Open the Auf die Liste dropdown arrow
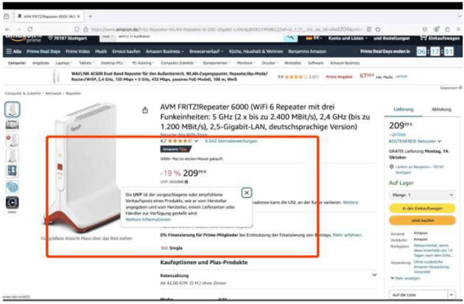The width and height of the screenshot is (464, 304). coord(452,294)
